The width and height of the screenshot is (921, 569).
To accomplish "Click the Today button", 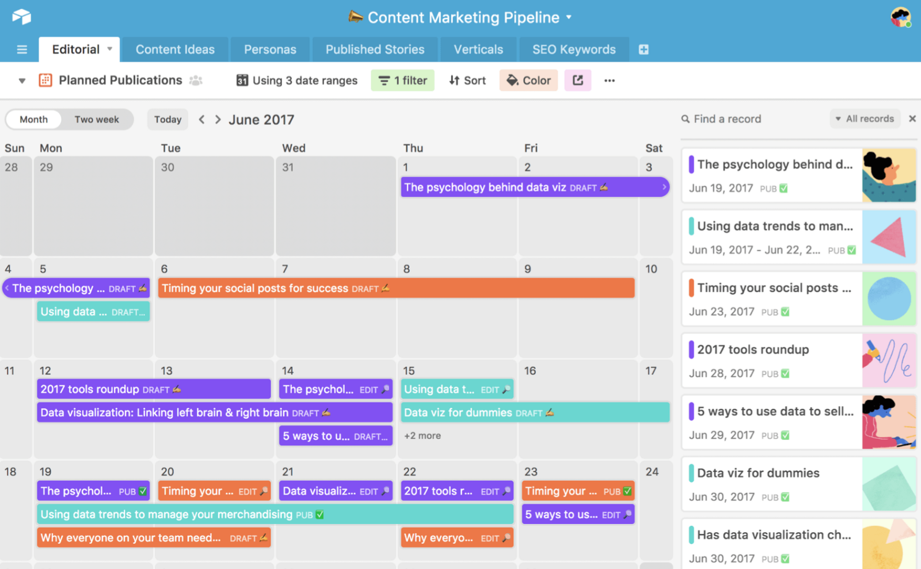I will [168, 119].
